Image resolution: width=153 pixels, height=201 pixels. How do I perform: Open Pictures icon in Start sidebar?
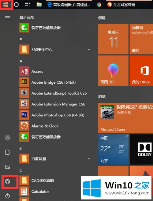click(8, 167)
